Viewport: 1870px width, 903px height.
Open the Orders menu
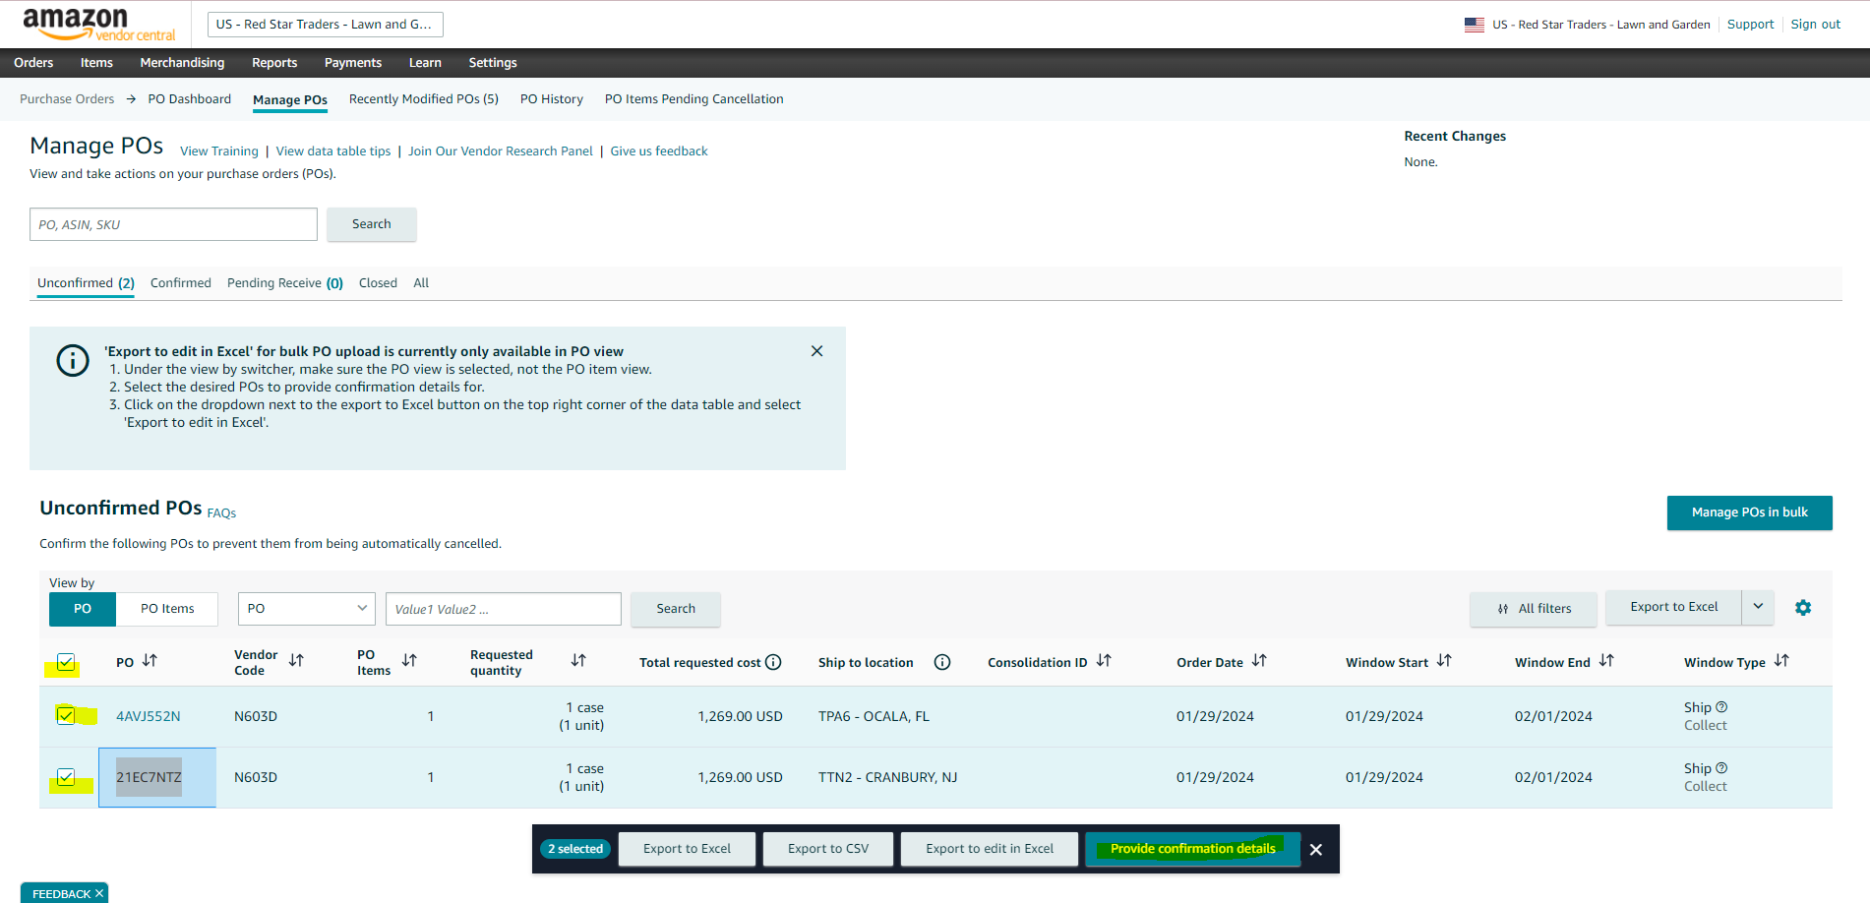(x=33, y=62)
